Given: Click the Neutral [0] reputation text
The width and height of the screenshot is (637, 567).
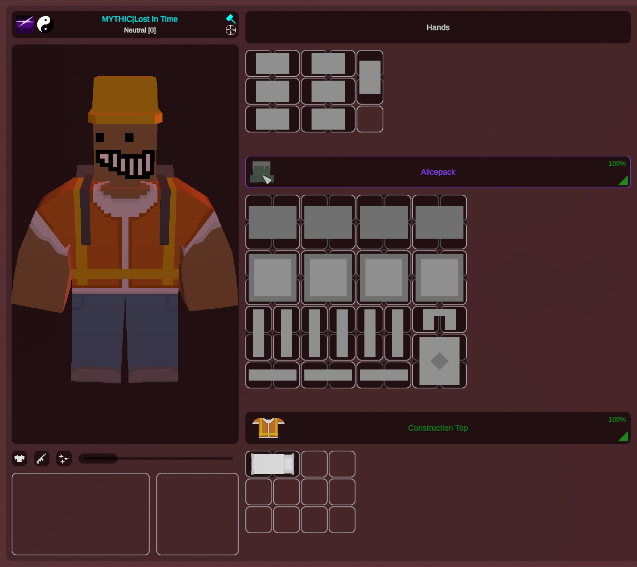Looking at the screenshot, I should click(x=140, y=30).
